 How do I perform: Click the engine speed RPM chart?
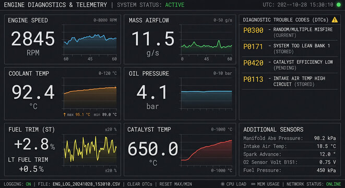pos(90,40)
